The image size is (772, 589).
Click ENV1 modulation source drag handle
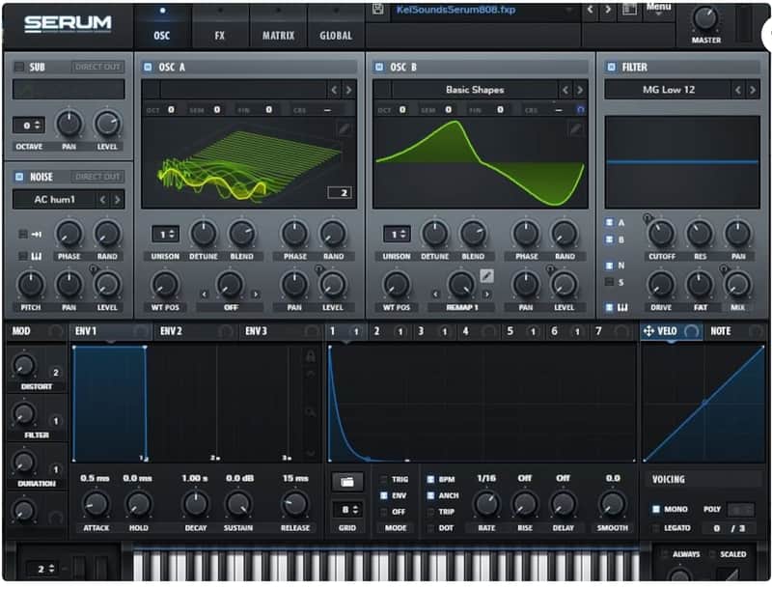140,331
